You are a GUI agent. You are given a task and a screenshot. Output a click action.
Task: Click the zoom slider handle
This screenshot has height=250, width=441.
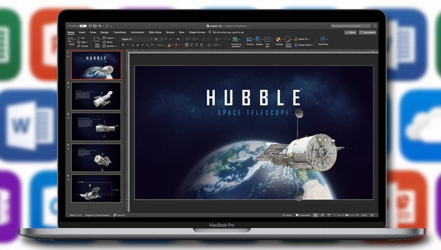347,215
